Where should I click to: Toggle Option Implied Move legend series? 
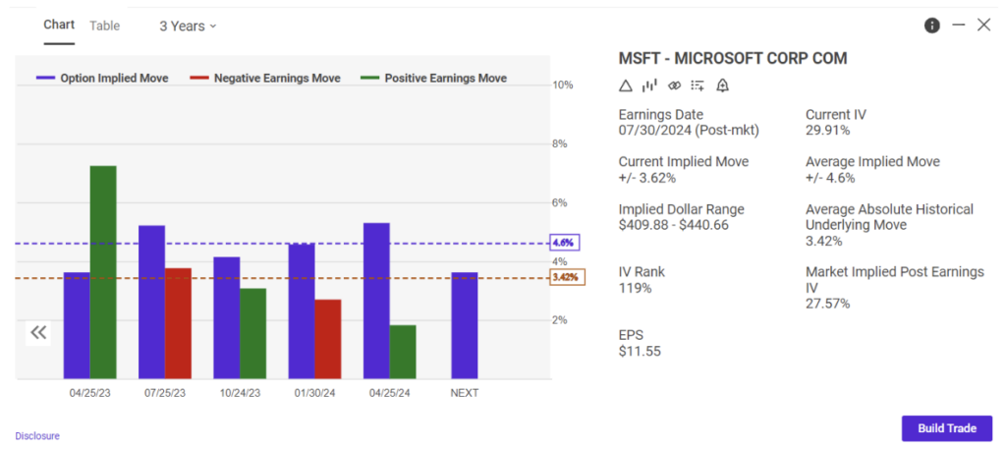coord(102,79)
